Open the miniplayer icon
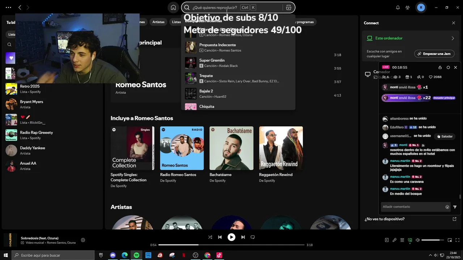The image size is (463, 260). point(450,240)
